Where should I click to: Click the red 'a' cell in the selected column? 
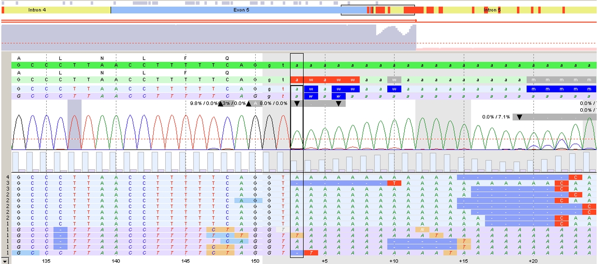[x=297, y=80]
